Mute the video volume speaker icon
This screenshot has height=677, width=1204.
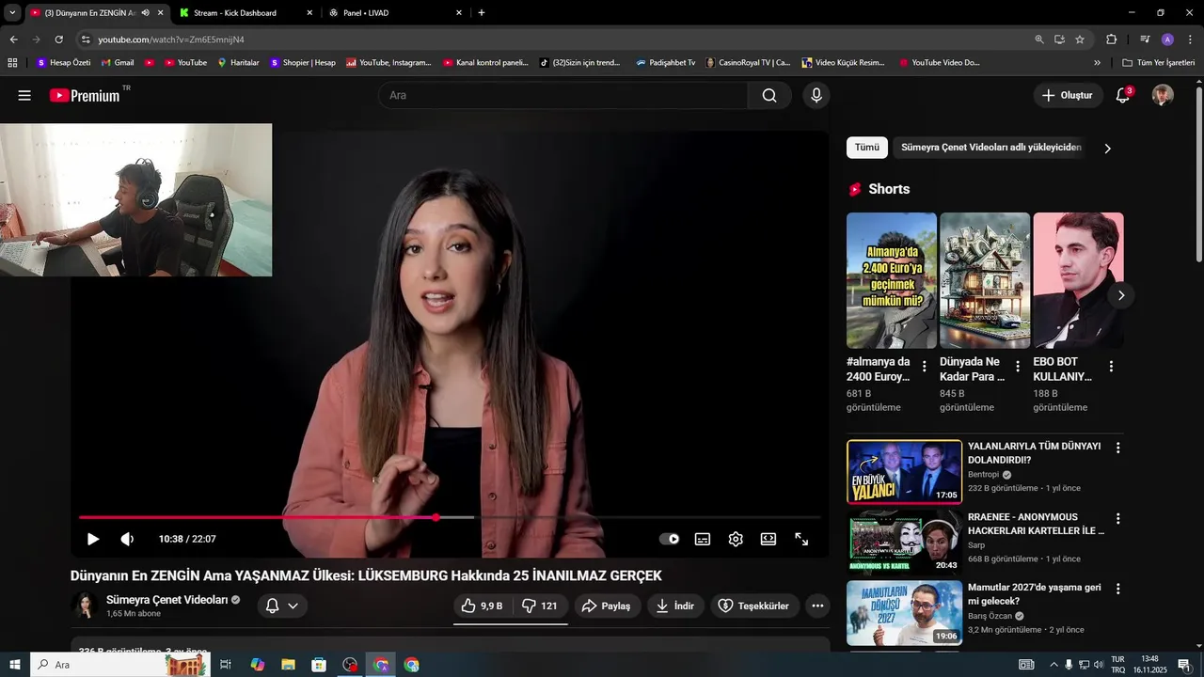[128, 539]
